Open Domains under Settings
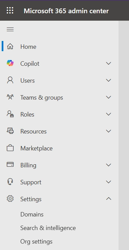This screenshot has width=129, height=250. click(x=32, y=214)
